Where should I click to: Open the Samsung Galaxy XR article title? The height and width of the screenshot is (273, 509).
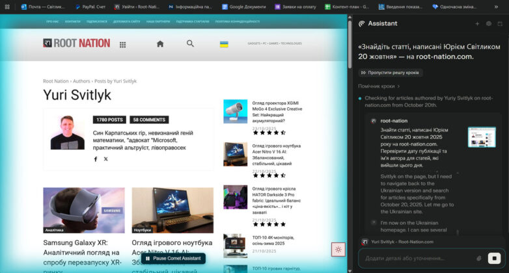81,256
